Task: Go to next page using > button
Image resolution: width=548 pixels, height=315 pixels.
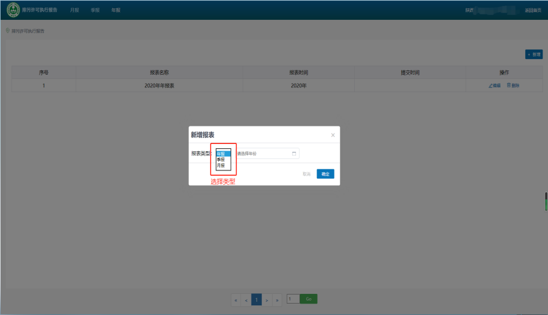Action: click(x=266, y=299)
